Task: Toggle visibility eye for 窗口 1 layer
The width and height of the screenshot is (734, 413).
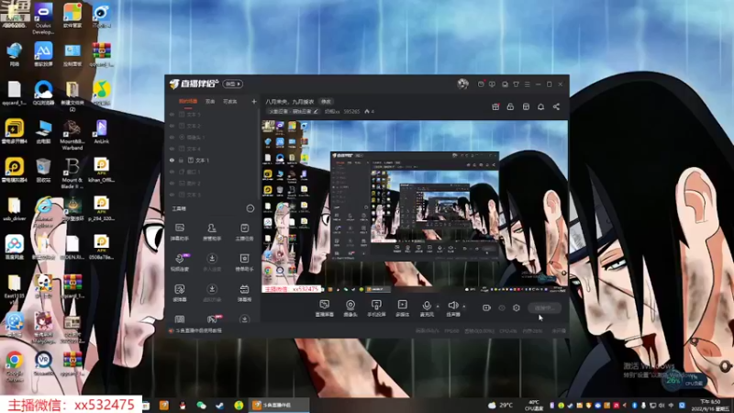Action: click(172, 172)
